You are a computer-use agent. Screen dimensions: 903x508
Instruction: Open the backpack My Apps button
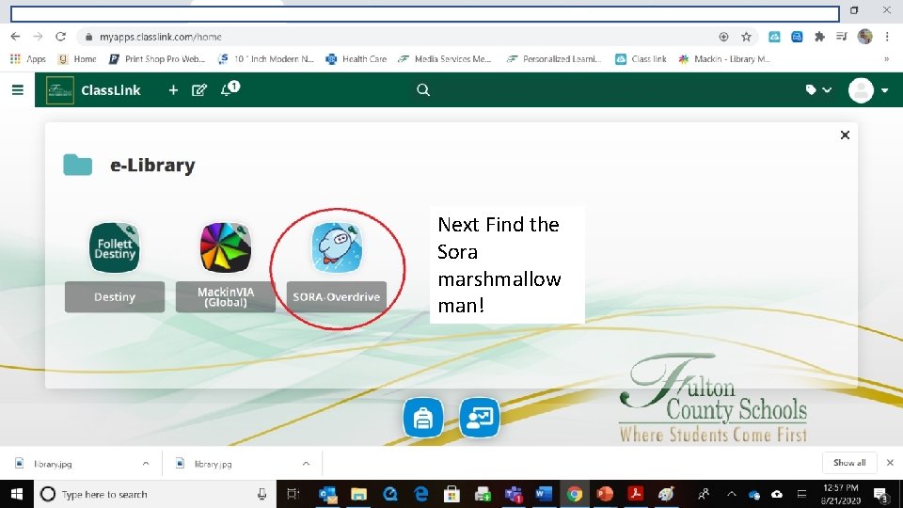coord(423,418)
